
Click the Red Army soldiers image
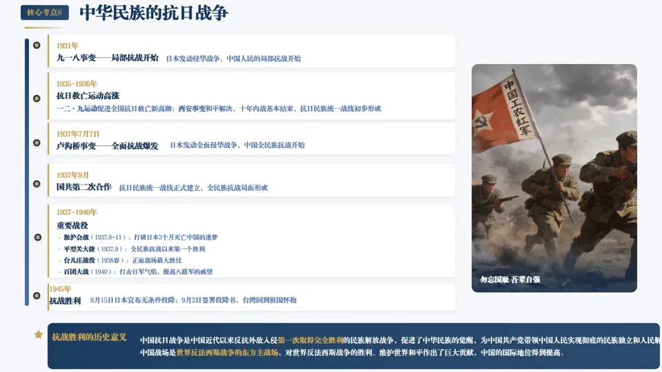pos(554,178)
